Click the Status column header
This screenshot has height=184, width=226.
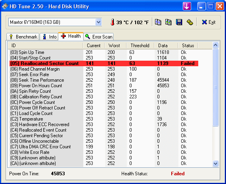[188, 46]
